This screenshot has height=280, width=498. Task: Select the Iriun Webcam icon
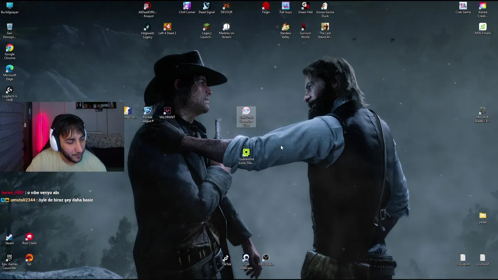pos(246,262)
